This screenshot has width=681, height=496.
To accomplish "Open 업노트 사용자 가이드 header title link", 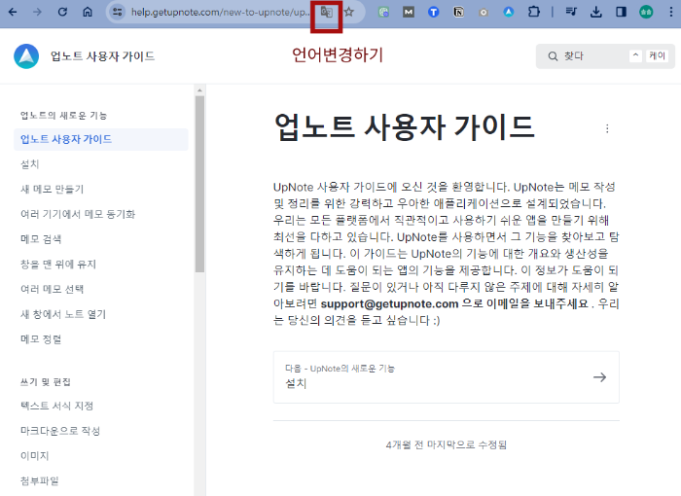I will point(102,56).
